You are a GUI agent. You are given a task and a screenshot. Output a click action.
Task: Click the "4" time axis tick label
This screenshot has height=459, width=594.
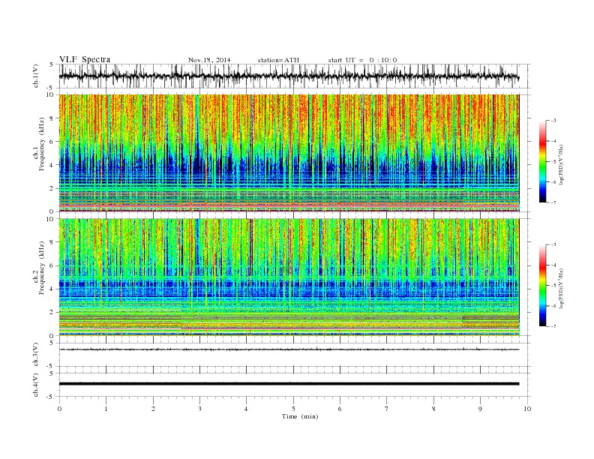pos(246,409)
